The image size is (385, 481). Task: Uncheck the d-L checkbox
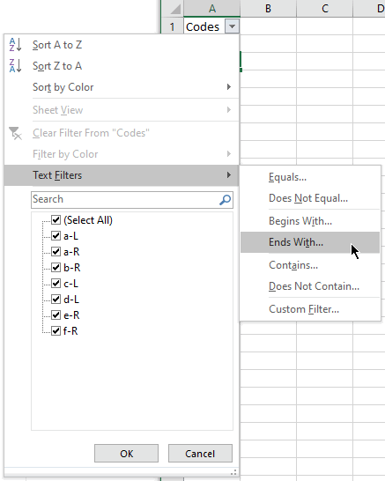(x=56, y=300)
